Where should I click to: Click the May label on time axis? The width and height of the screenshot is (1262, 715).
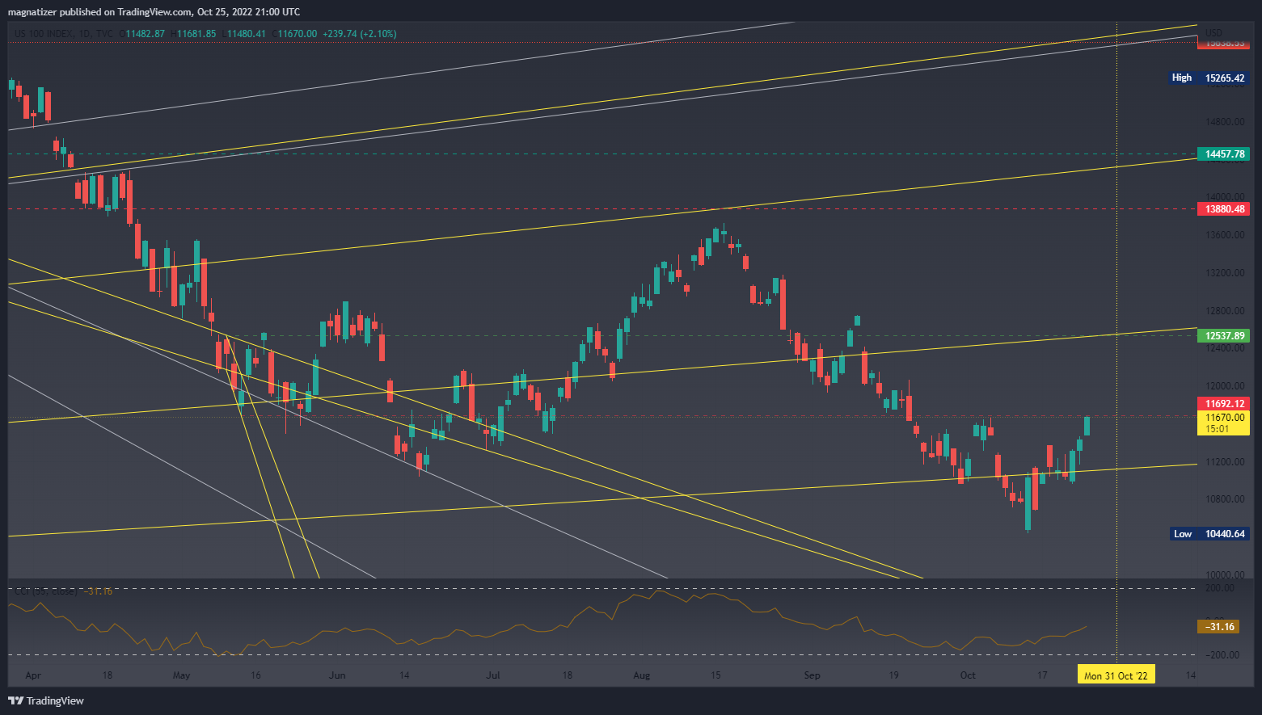pos(182,675)
